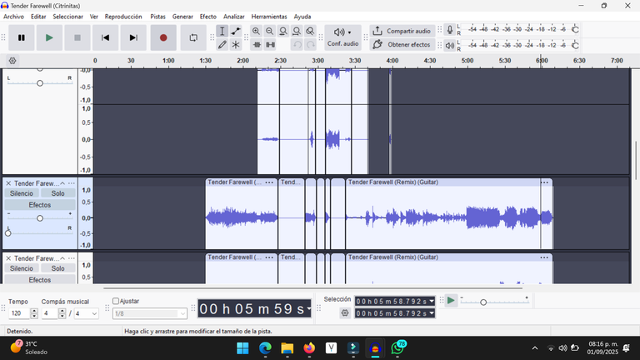Select the Multi-tool asterisk icon
This screenshot has width=640, height=360.
236,44
